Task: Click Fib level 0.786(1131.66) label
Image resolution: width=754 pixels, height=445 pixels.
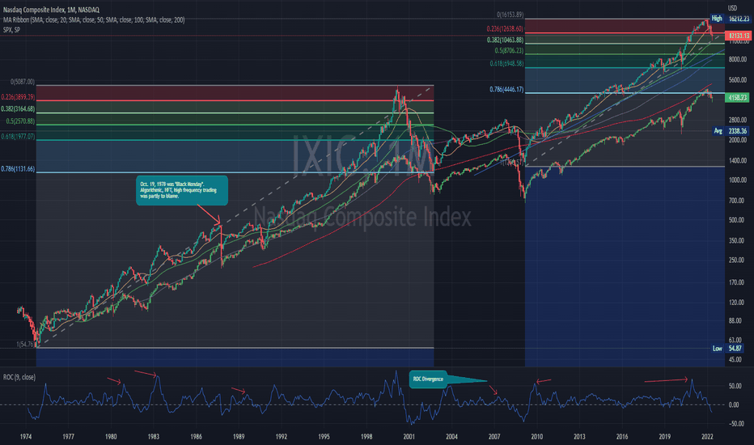Action: (x=18, y=169)
